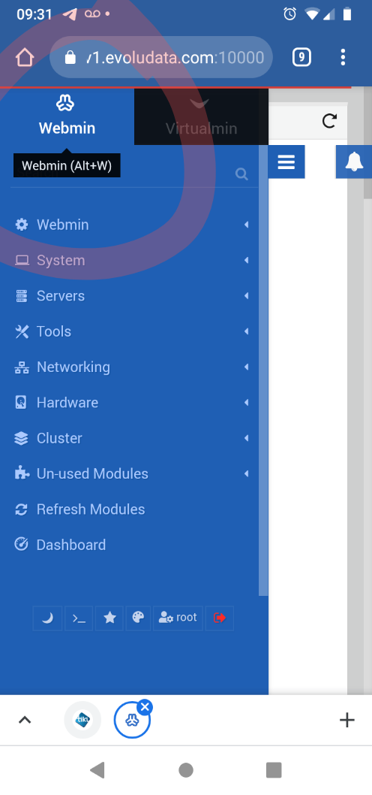372x795 pixels.
Task: Click the page reload icon
Action: point(329,121)
